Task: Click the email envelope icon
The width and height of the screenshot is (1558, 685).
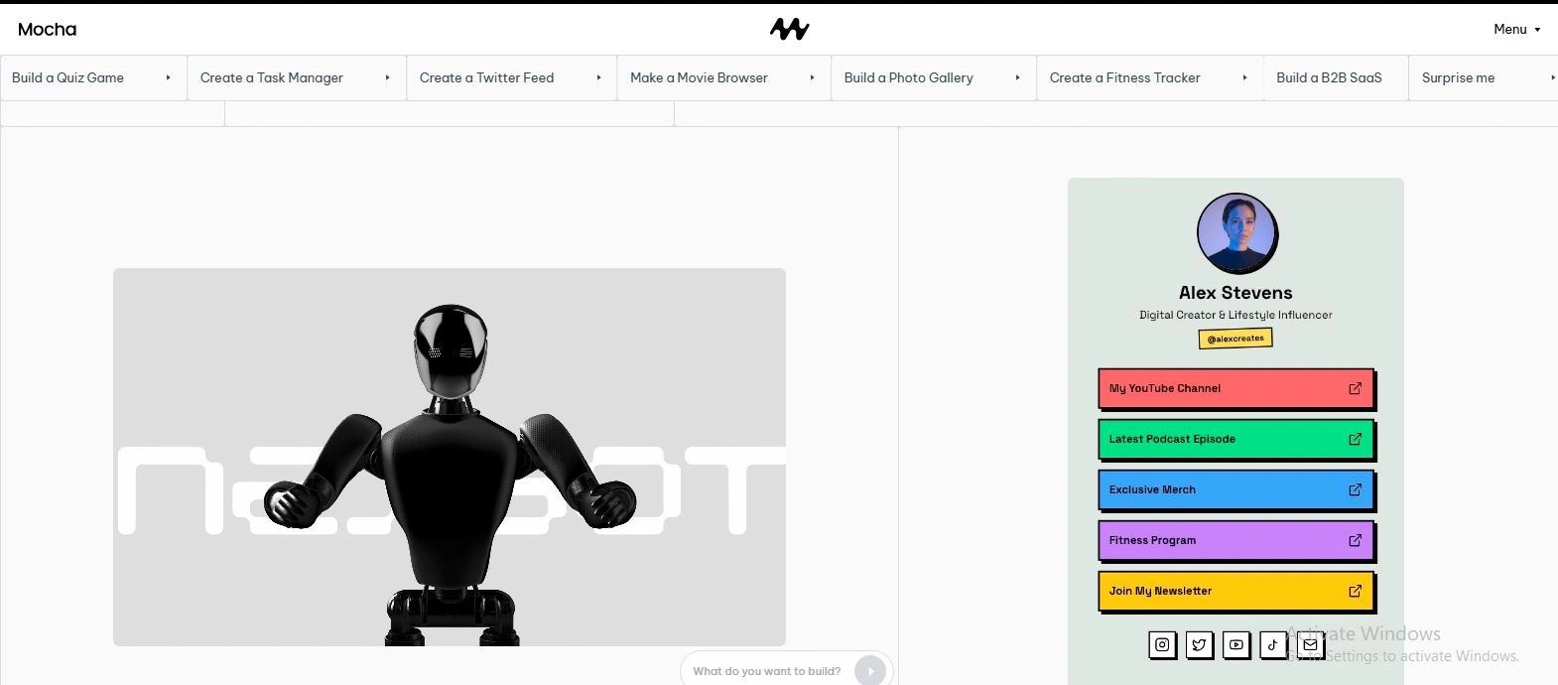Action: (x=1310, y=645)
